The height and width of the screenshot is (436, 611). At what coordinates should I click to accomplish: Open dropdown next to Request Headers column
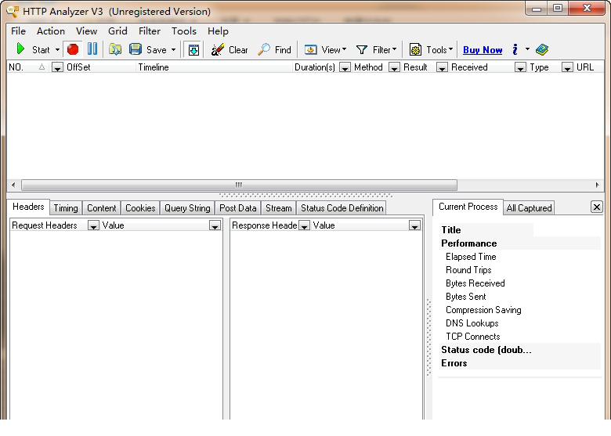[x=93, y=225]
